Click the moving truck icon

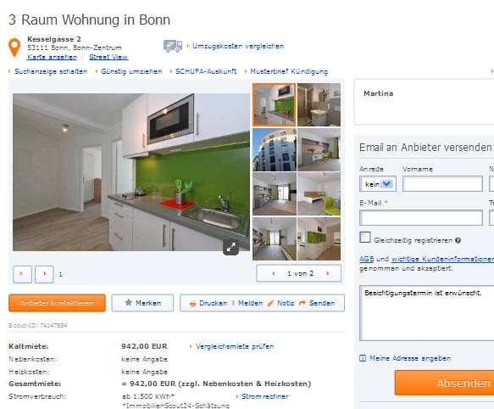pyautogui.click(x=173, y=46)
